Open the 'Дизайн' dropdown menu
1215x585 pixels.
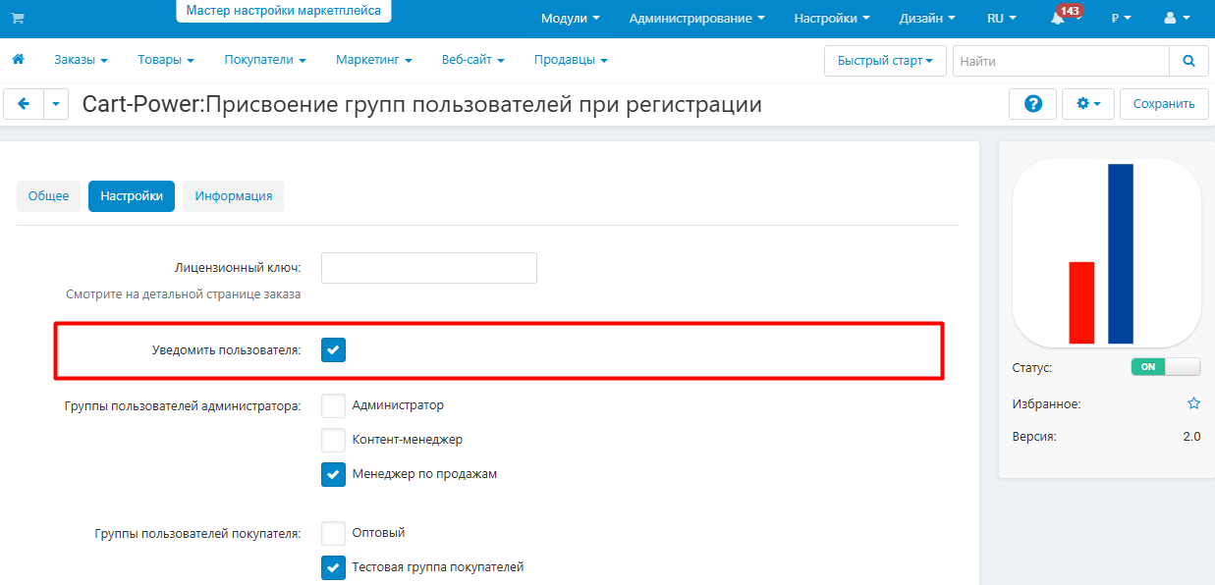click(x=927, y=19)
